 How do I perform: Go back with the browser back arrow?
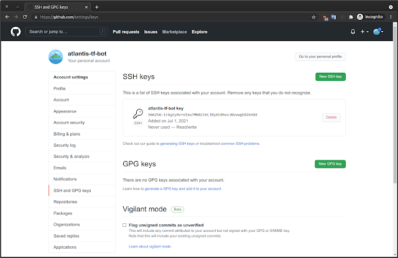[7, 17]
